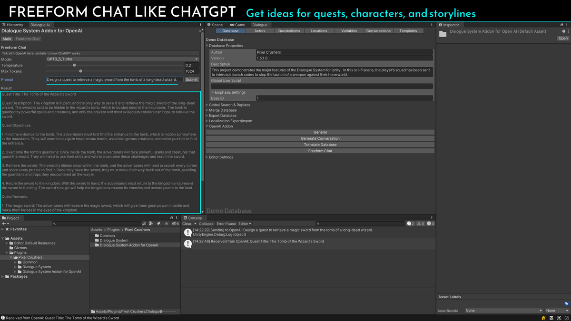This screenshot has height=321, width=571.
Task: Click the Gizmos folder in Assets tree
Action: point(20,248)
